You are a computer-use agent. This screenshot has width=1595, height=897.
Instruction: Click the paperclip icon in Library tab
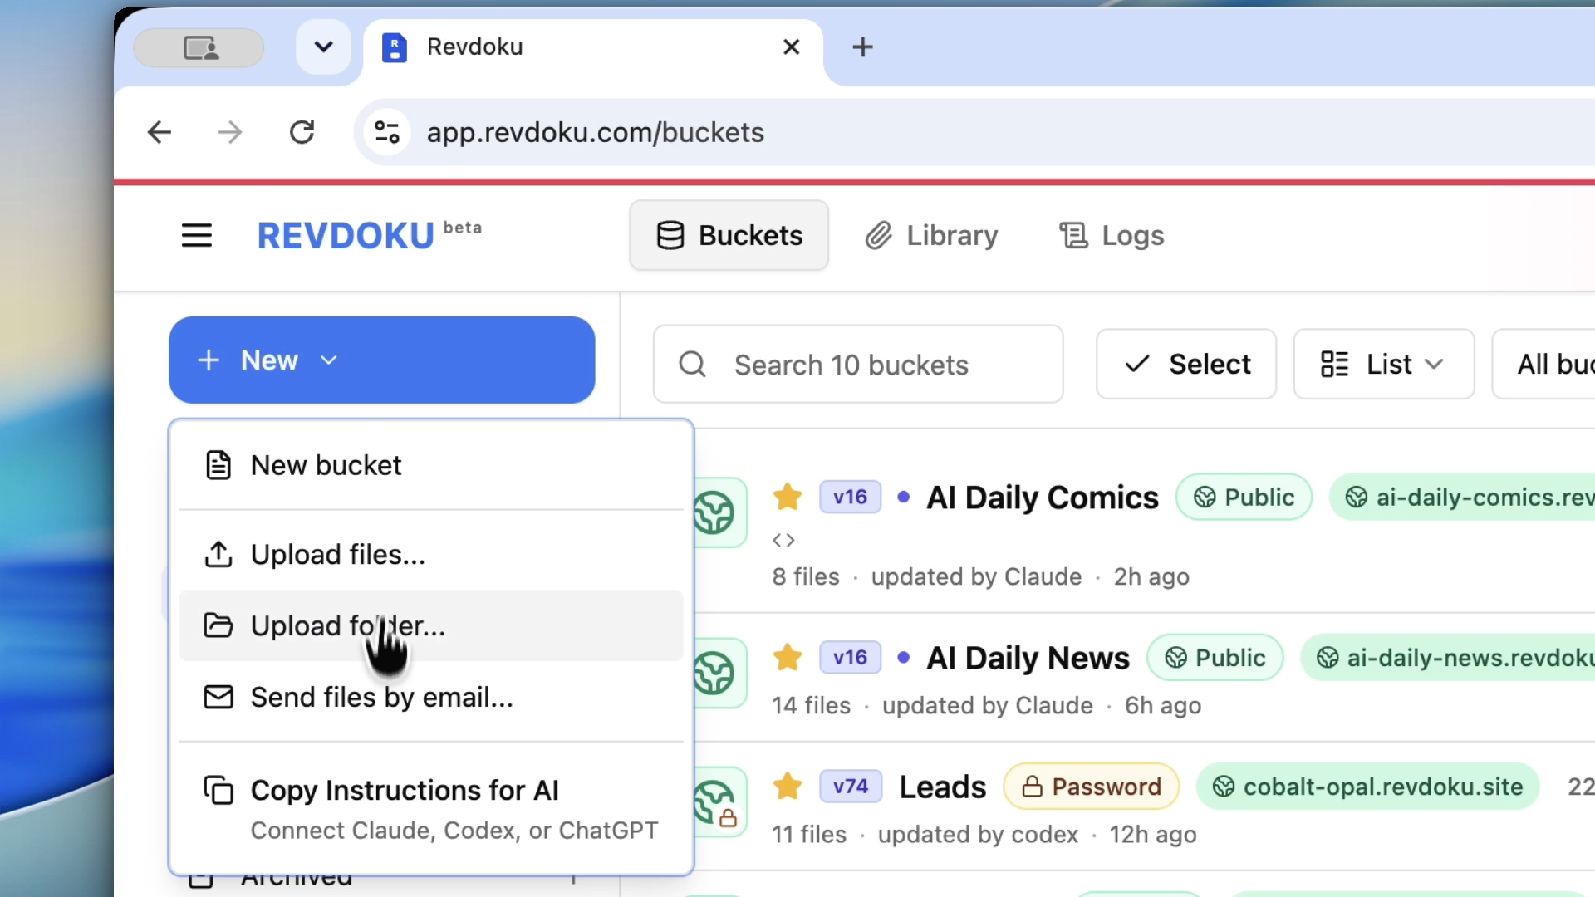pos(878,235)
